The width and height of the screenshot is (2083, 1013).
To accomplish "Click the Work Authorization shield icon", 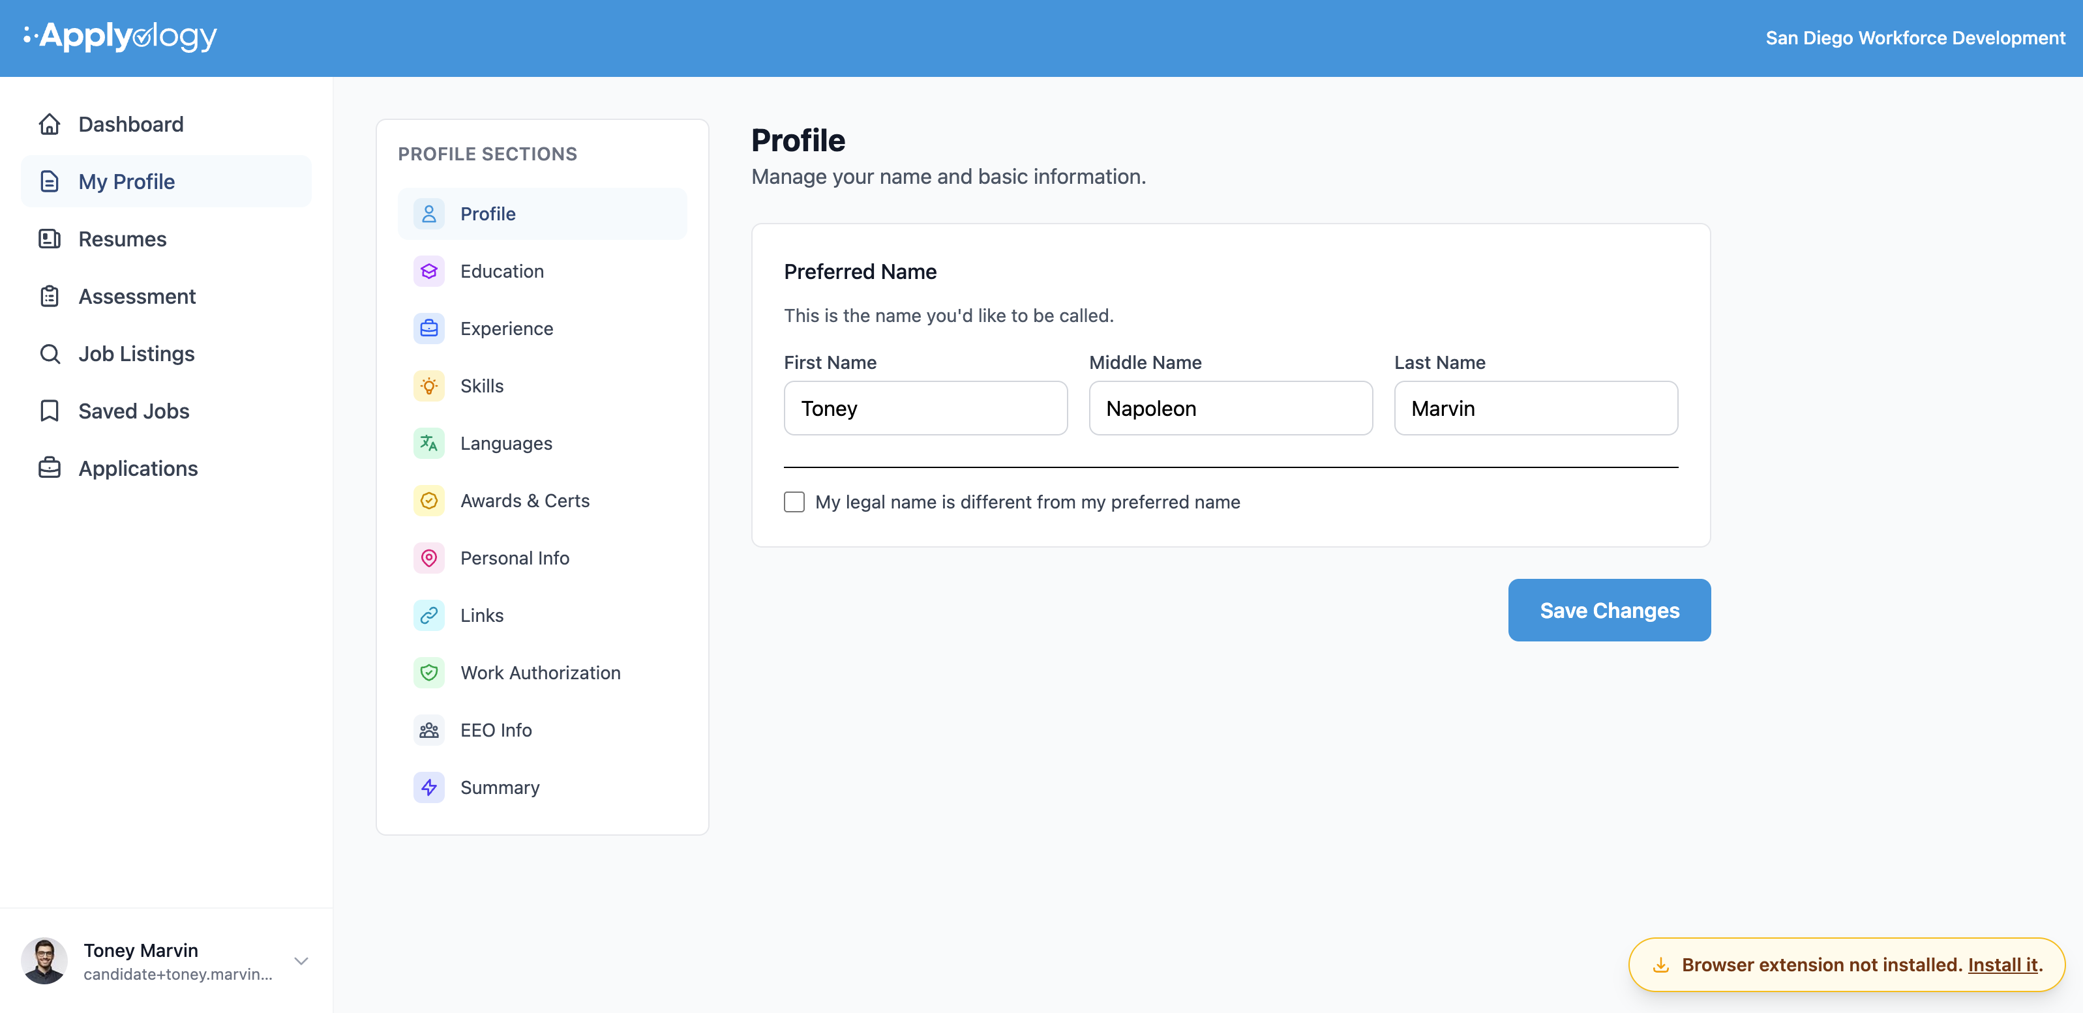I will click(428, 673).
